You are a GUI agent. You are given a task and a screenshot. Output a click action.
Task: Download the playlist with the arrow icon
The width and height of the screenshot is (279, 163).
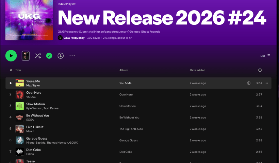click(x=61, y=56)
